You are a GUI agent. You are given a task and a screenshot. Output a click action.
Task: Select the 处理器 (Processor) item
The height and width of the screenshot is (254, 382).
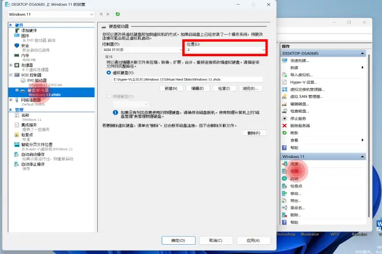click(x=27, y=65)
